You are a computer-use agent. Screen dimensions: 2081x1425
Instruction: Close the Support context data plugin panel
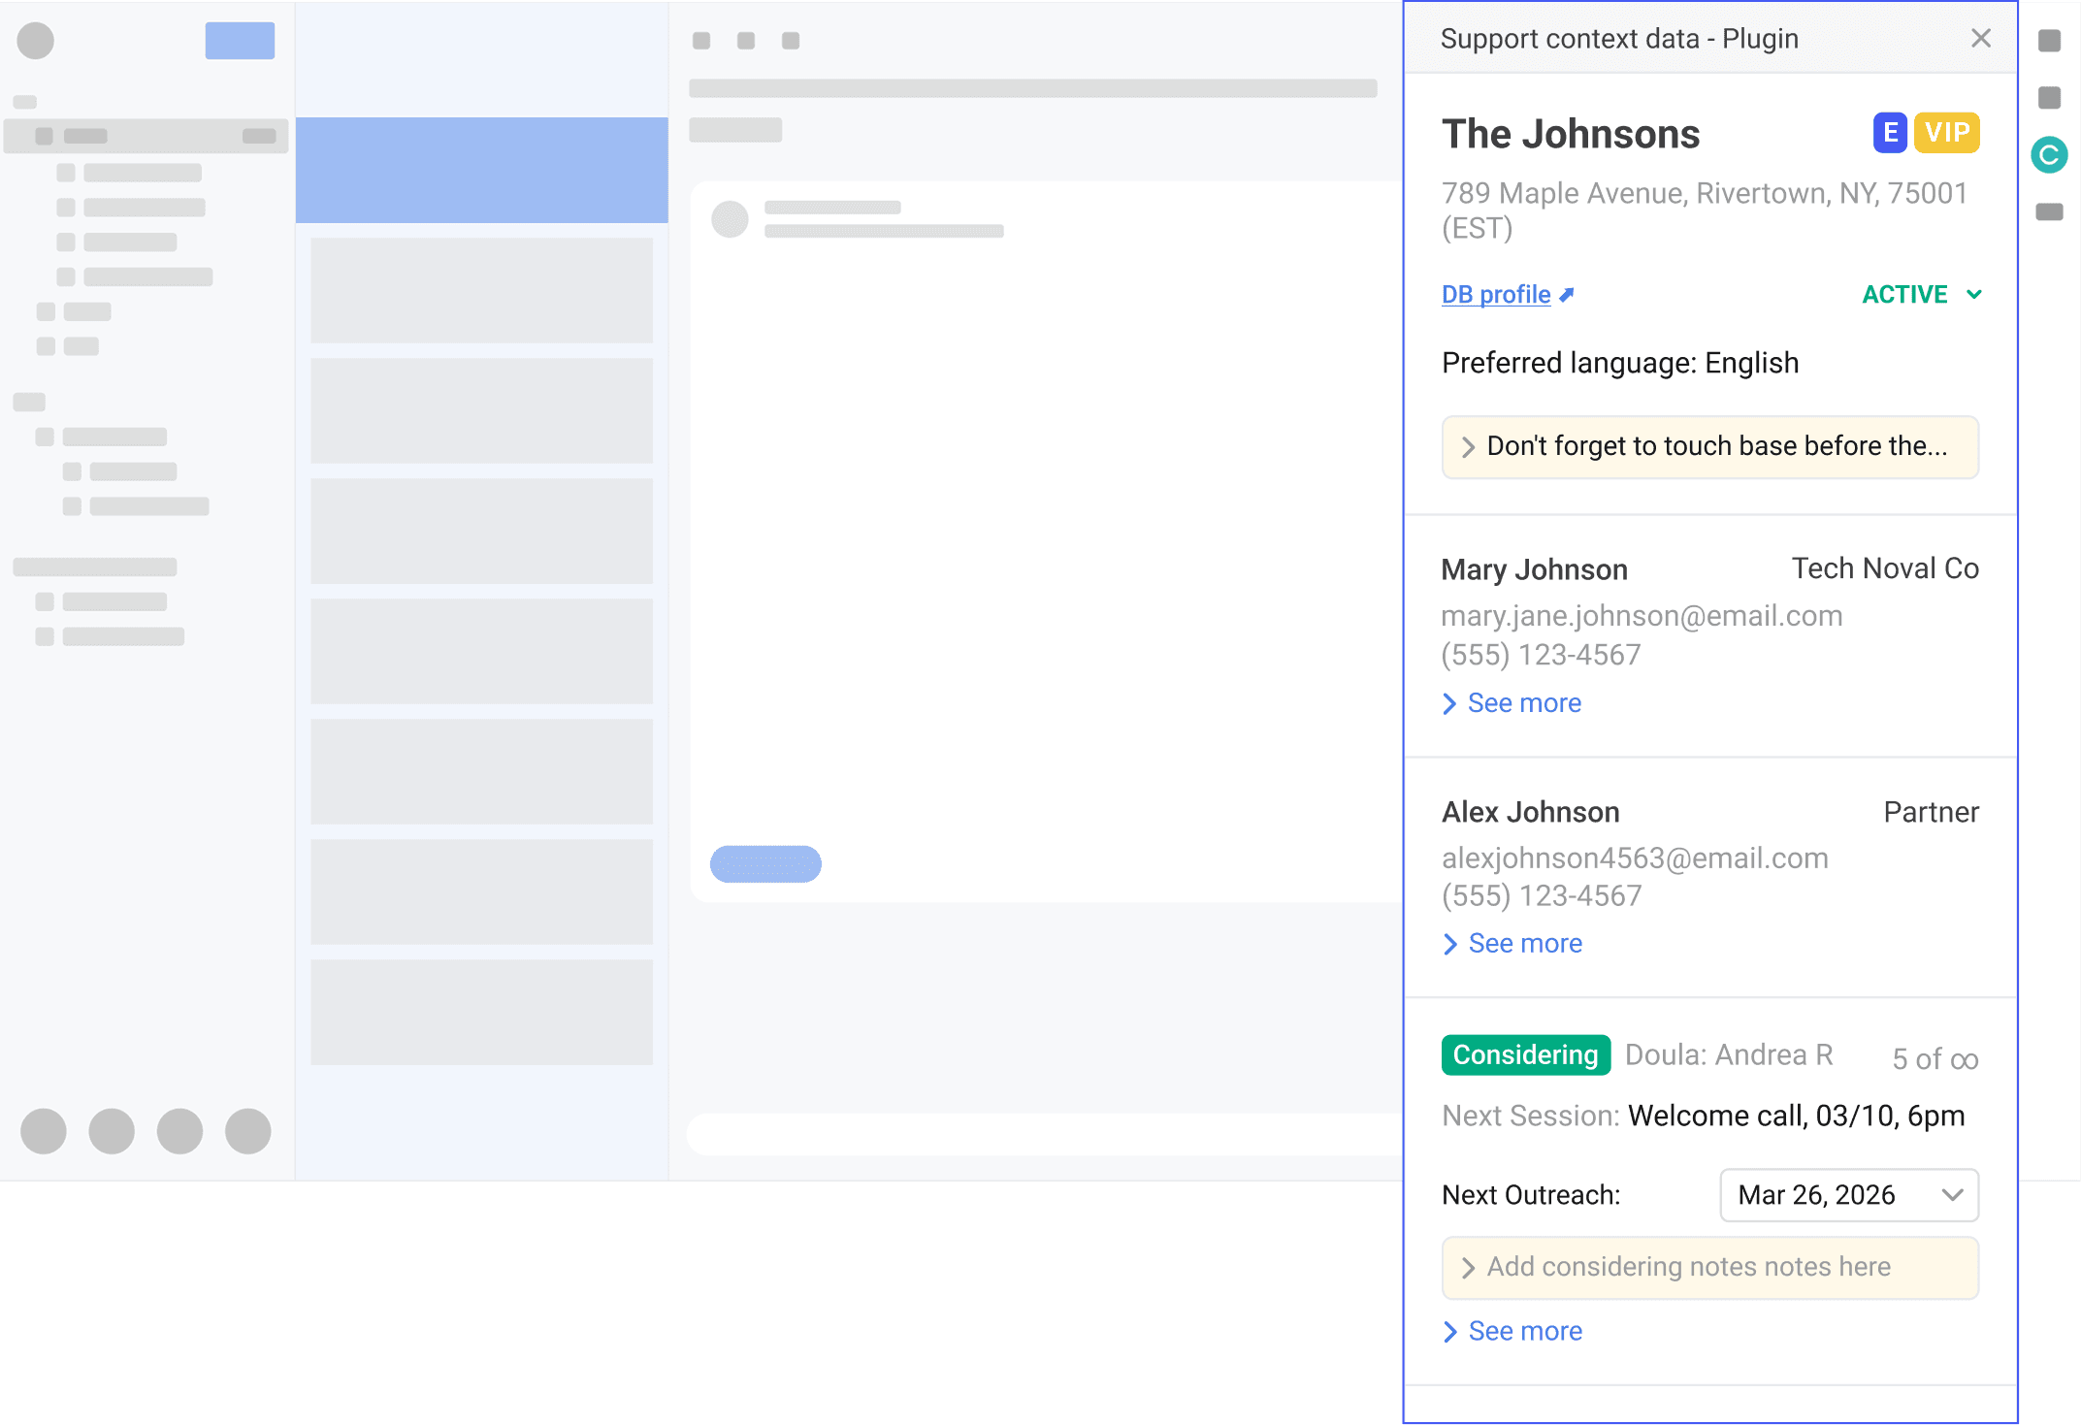1980,39
